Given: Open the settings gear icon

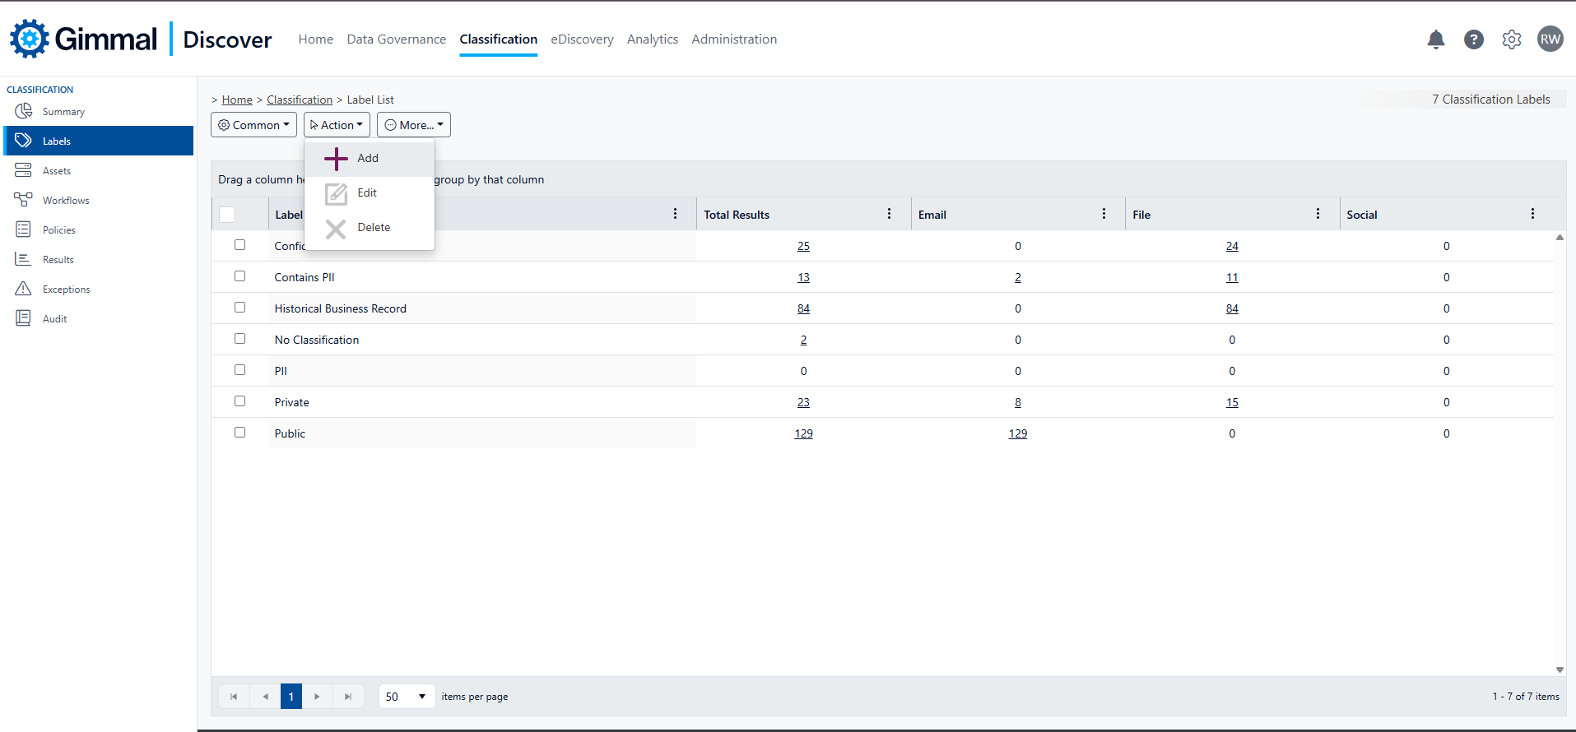Looking at the screenshot, I should tap(1511, 39).
